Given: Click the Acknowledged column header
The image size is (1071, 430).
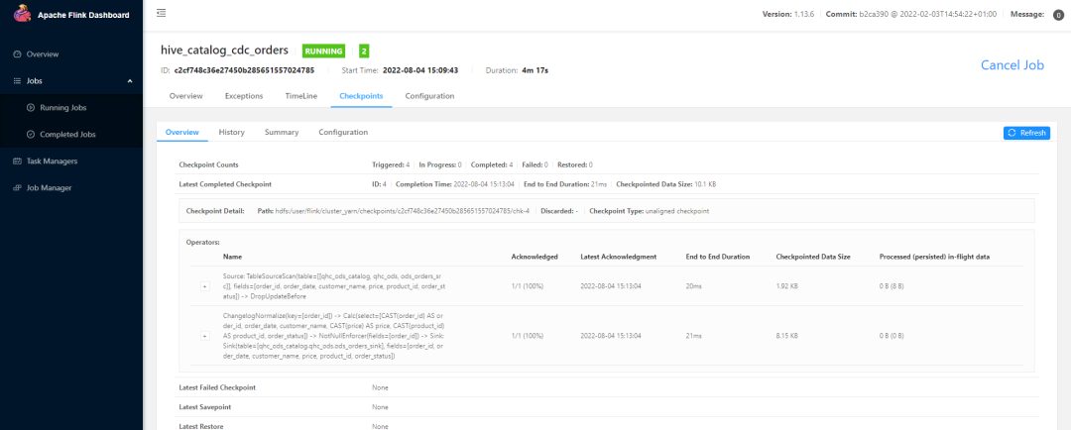Looking at the screenshot, I should tap(535, 257).
